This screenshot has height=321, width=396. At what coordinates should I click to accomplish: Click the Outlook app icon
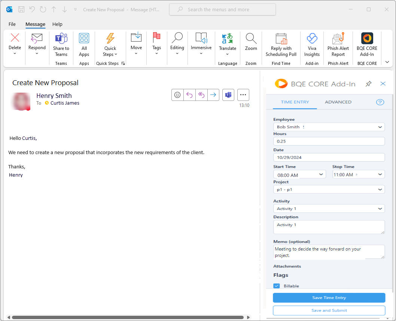[9, 10]
